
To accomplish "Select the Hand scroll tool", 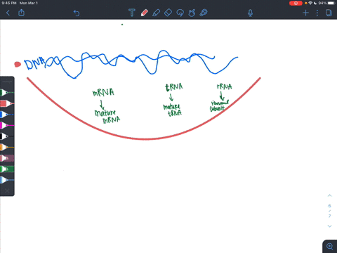I will (192, 13).
